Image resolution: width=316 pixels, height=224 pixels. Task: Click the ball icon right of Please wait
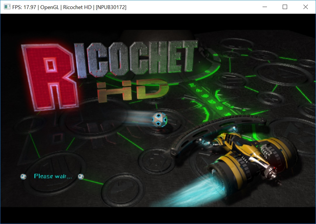point(81,176)
